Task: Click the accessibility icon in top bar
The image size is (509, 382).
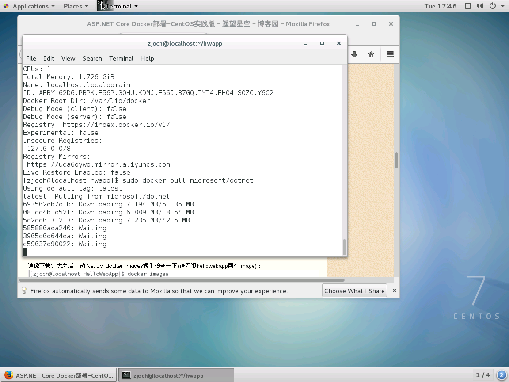Action: (468, 6)
